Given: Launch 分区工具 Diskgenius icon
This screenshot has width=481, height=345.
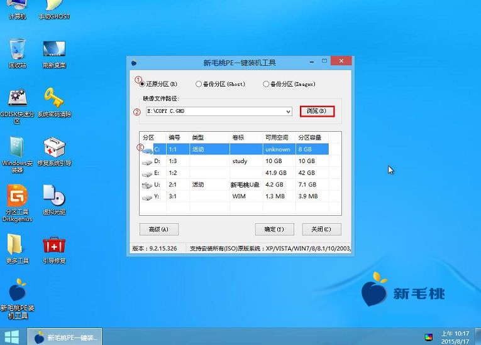Looking at the screenshot, I should [17, 203].
